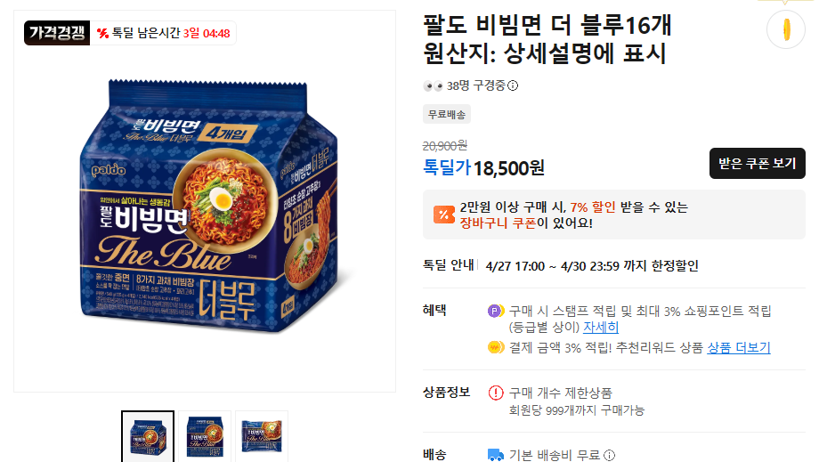The height and width of the screenshot is (462, 827).
Task: Click the red exclamation warning icon
Action: coord(496,393)
